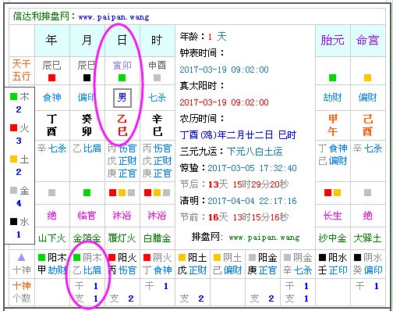Click the 沙中金 nayin cell
The height and width of the screenshot is (311, 393).
(x=332, y=238)
